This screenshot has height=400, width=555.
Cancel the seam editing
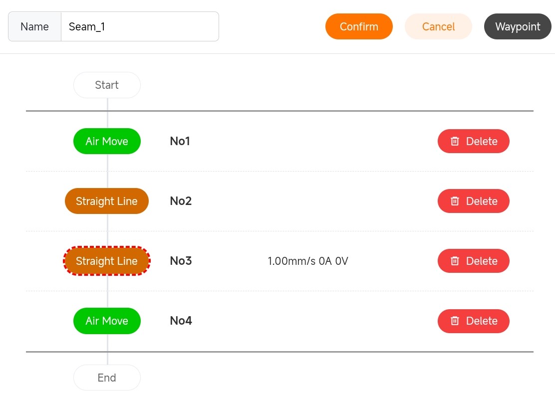point(438,26)
